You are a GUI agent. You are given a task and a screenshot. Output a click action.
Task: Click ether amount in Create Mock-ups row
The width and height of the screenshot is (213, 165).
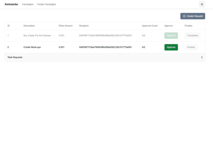click(62, 47)
